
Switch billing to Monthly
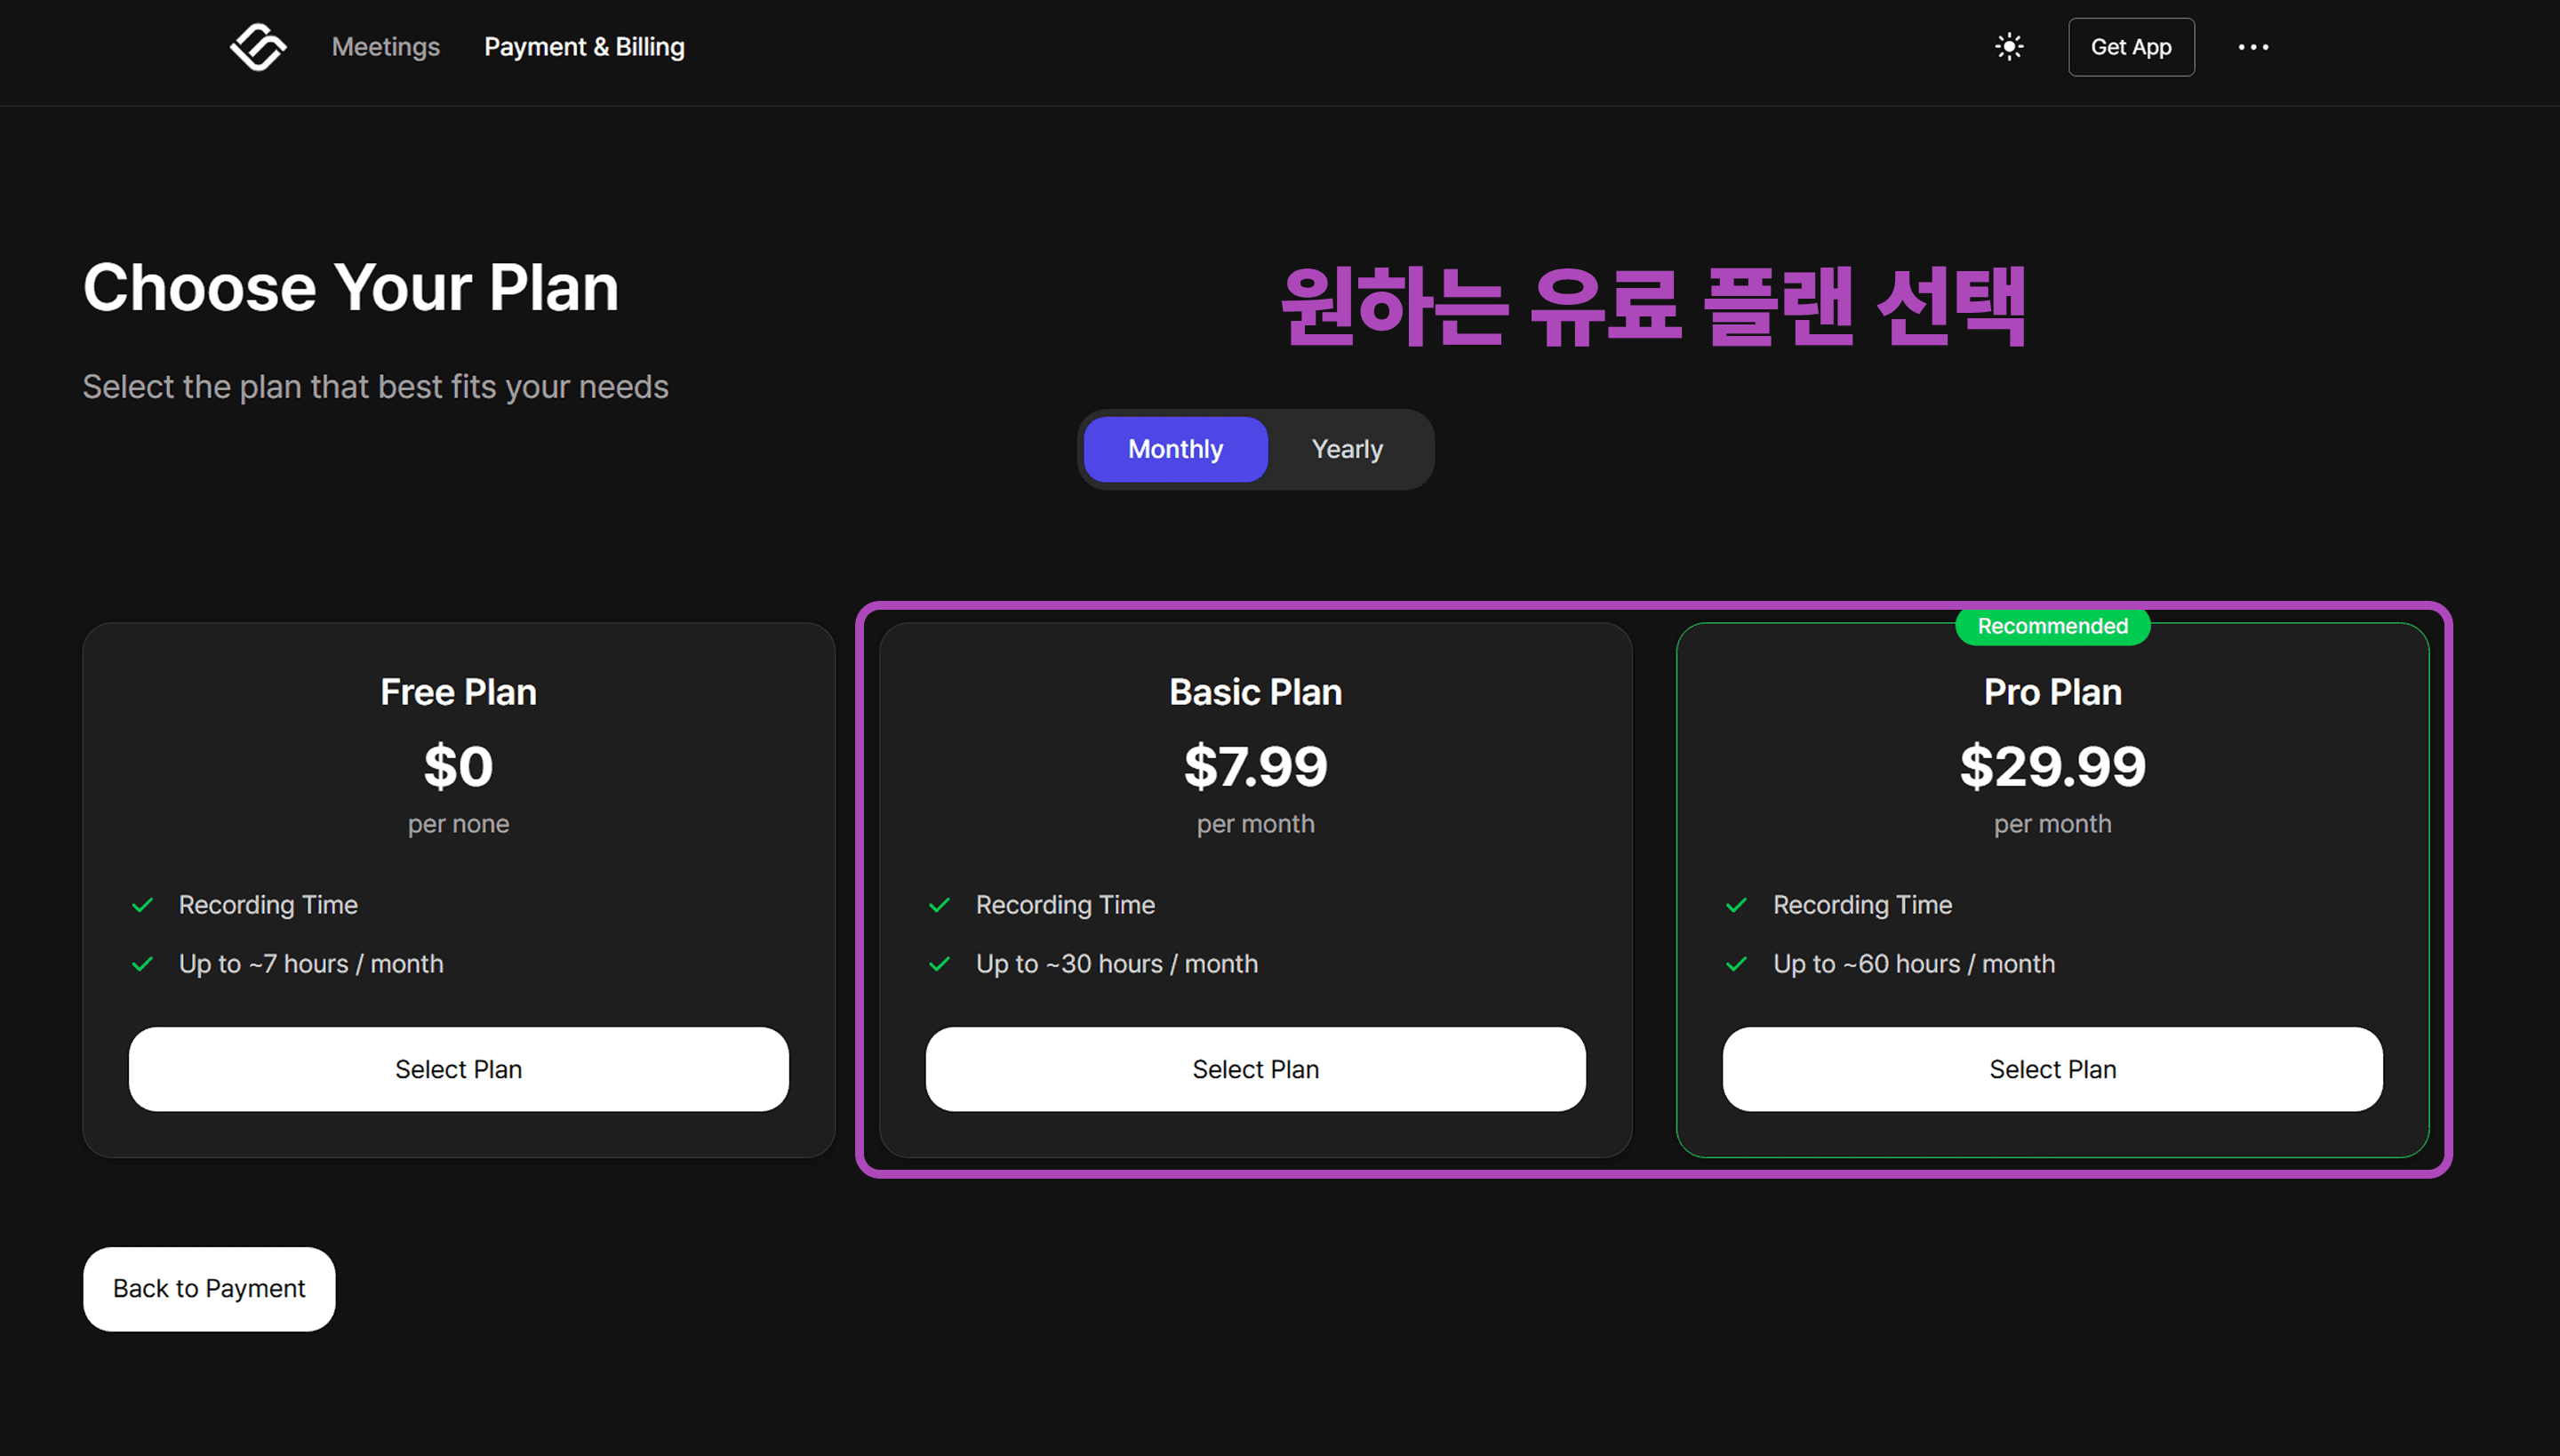pos(1175,449)
